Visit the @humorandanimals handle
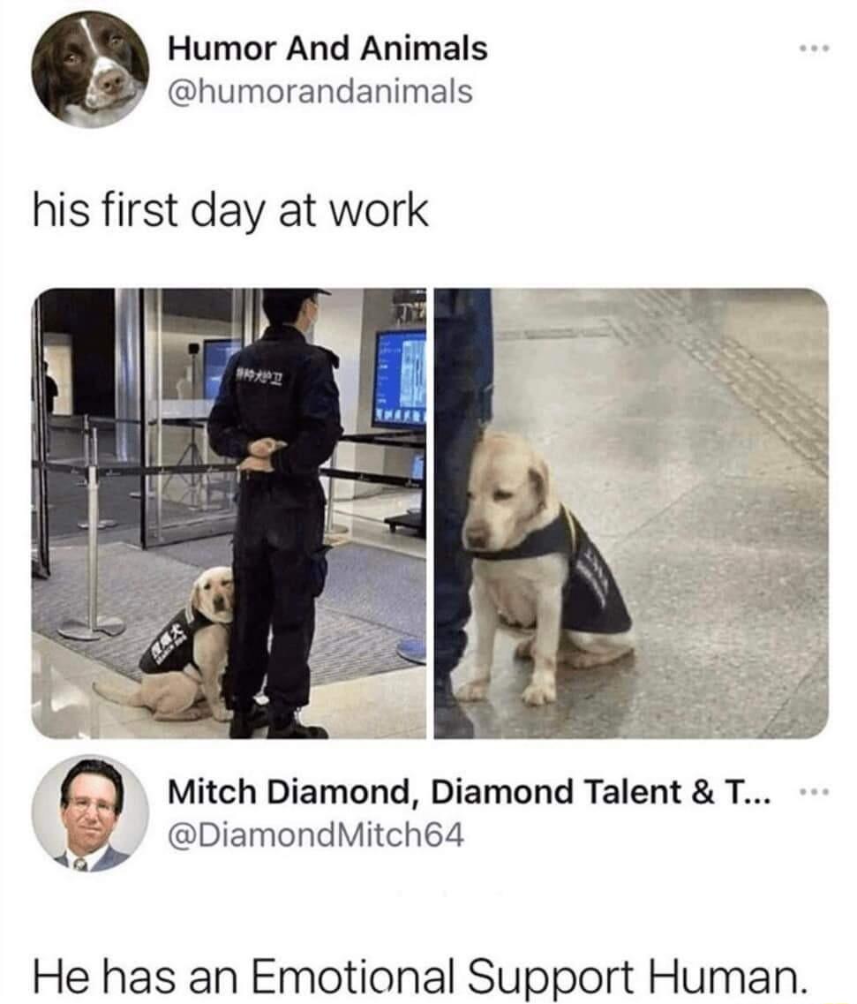 320,91
